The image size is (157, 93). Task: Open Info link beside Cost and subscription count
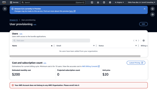click(x=45, y=63)
